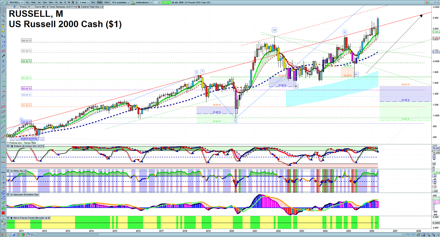The width and height of the screenshot is (440, 237).
Task: Select the blue text T tool
Action: coord(3,61)
